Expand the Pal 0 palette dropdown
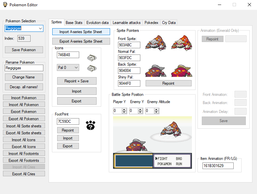This screenshot has height=194, width=257. [x=76, y=67]
